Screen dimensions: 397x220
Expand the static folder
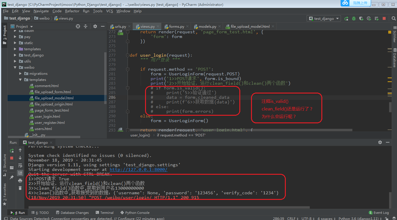[x=15, y=43]
